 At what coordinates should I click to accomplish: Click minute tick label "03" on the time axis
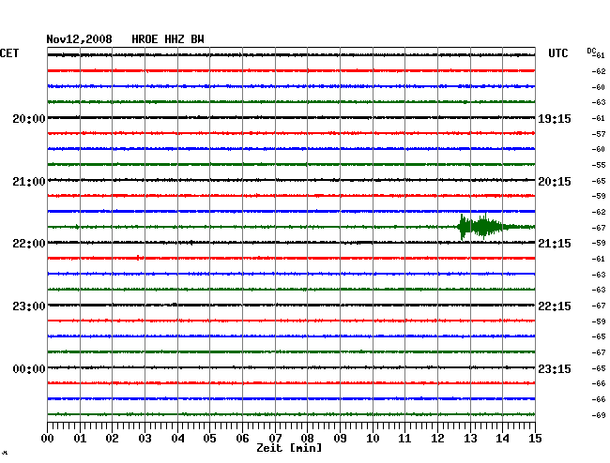point(145,438)
